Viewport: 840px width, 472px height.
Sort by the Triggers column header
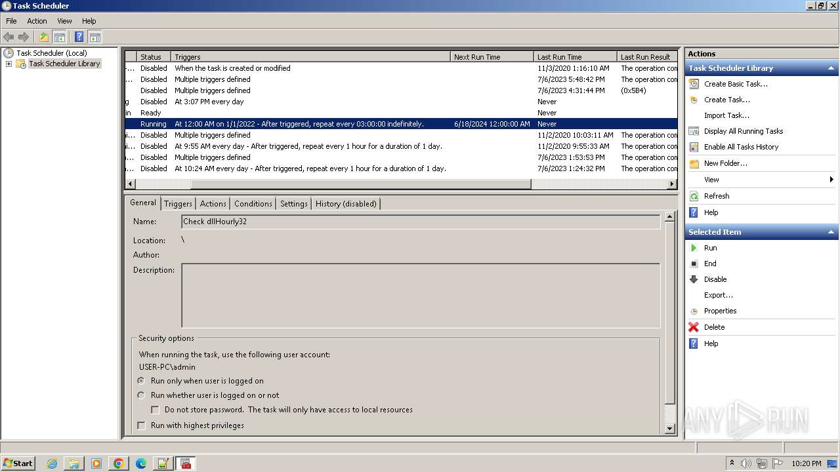(310, 57)
